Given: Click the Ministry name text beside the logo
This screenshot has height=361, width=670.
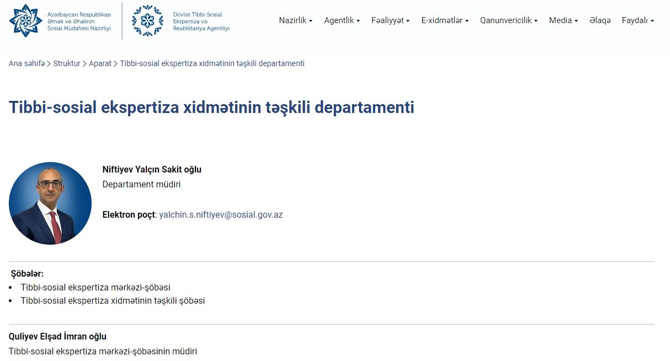Looking at the screenshot, I should click(79, 21).
